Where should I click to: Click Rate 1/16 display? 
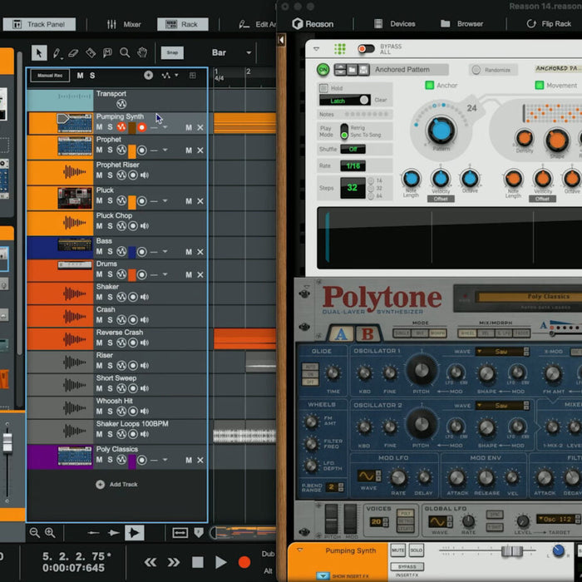[353, 166]
